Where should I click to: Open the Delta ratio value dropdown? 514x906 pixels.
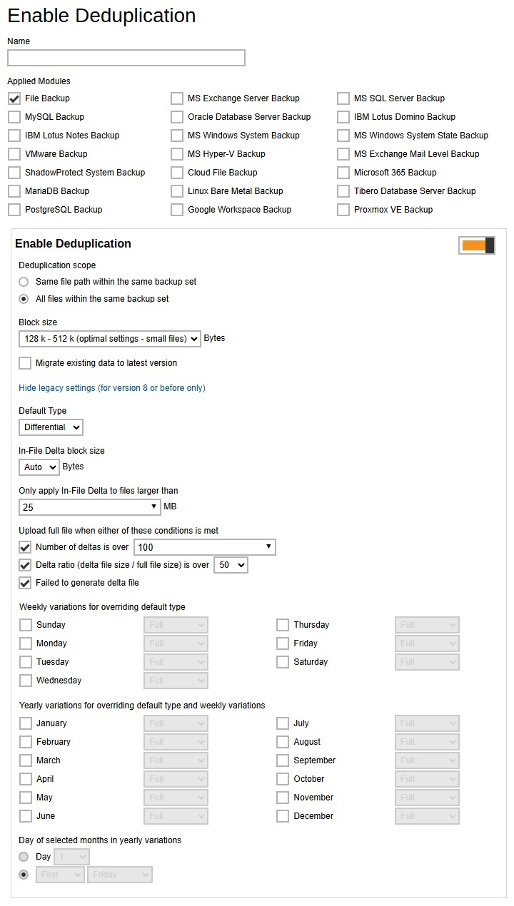(230, 564)
